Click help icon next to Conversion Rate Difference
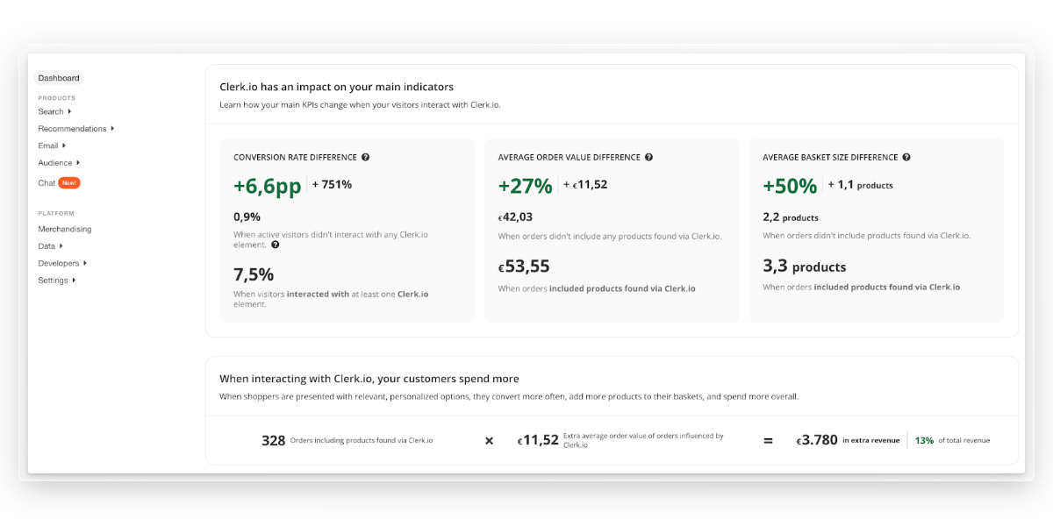1053x526 pixels. click(365, 158)
